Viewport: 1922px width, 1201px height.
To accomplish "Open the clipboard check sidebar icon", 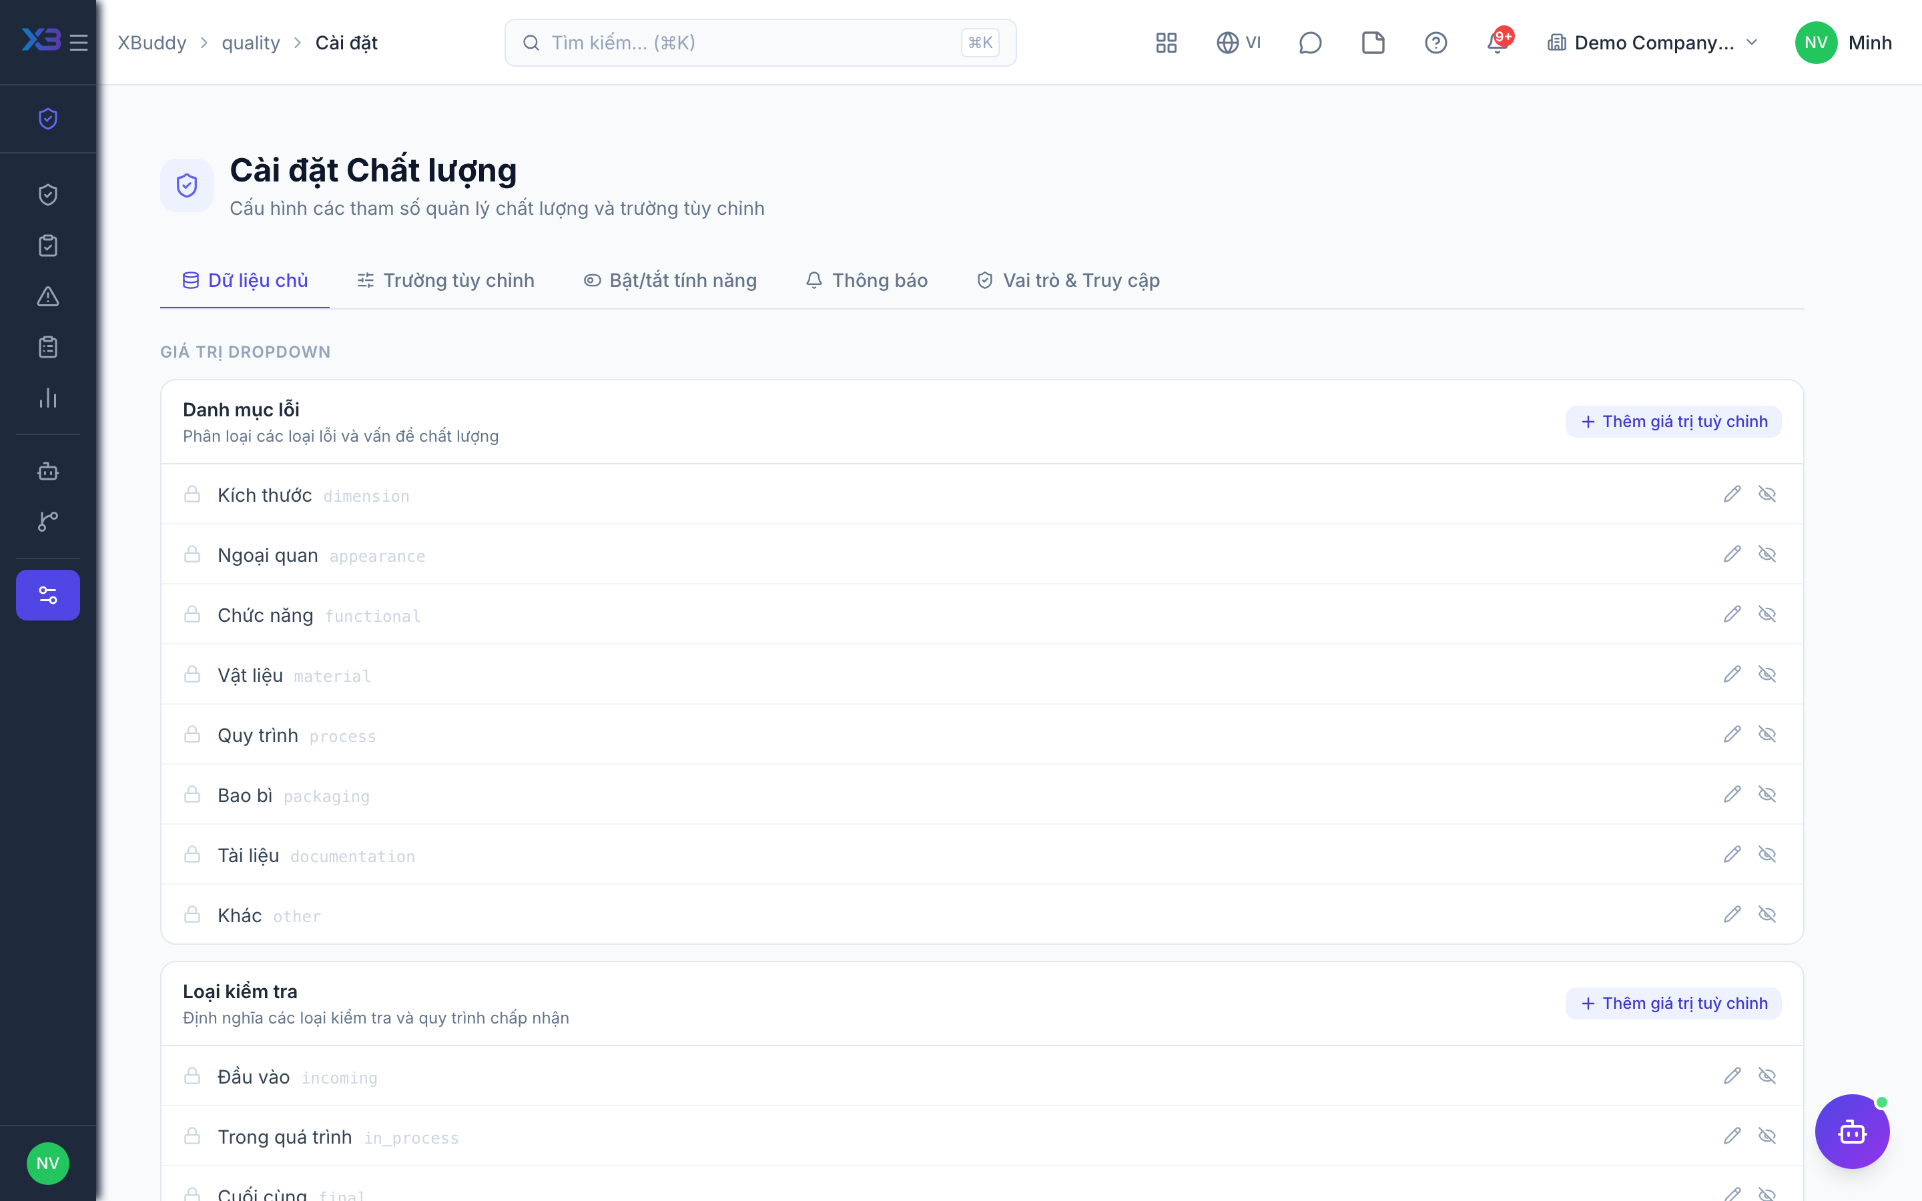I will pos(47,246).
